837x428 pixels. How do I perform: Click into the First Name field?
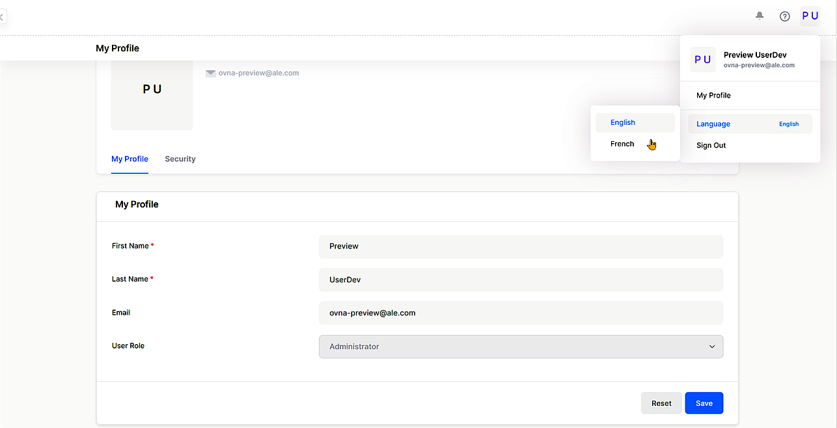pyautogui.click(x=520, y=247)
